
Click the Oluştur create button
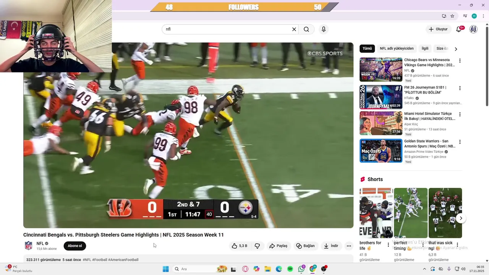pos(438,29)
